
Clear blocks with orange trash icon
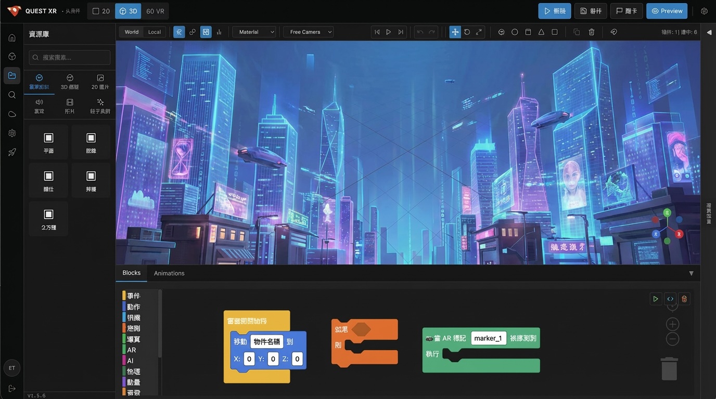(684, 299)
